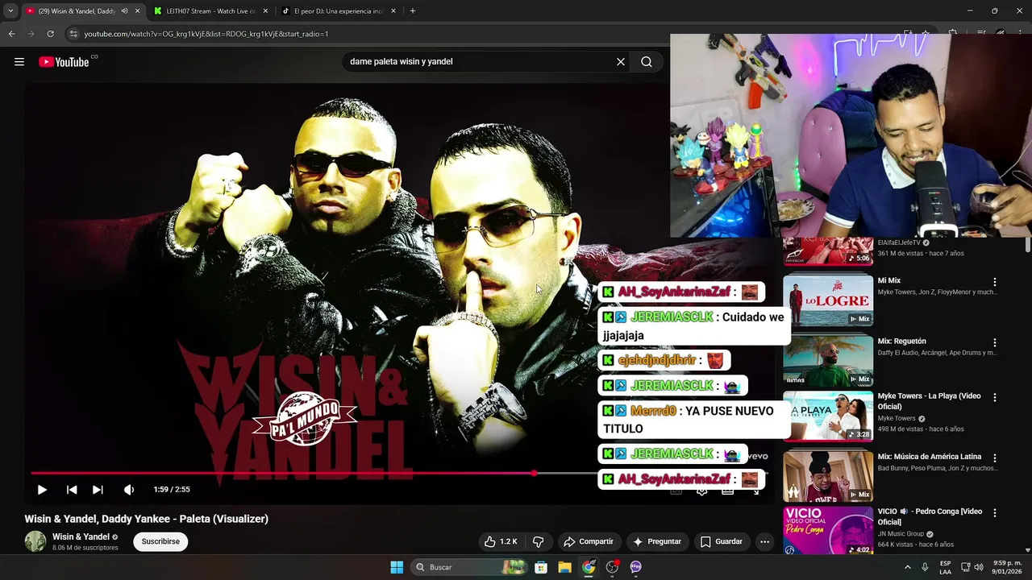Open the ElAlfaElJefeTV channel name
The width and height of the screenshot is (1032, 580).
click(899, 242)
